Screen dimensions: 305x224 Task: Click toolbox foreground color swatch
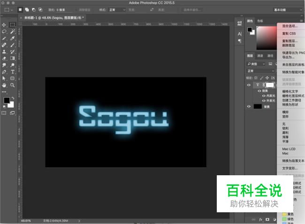tap(7, 100)
